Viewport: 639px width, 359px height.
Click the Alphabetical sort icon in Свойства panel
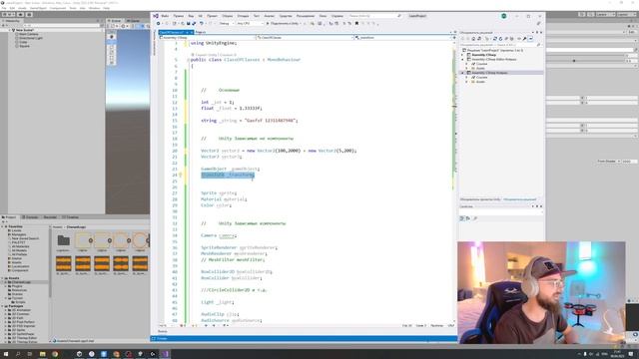[x=468, y=218]
